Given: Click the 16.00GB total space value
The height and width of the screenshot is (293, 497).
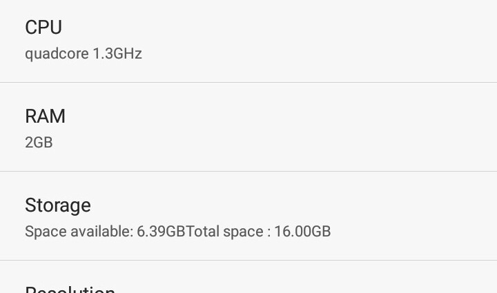Looking at the screenshot, I should pyautogui.click(x=302, y=232).
